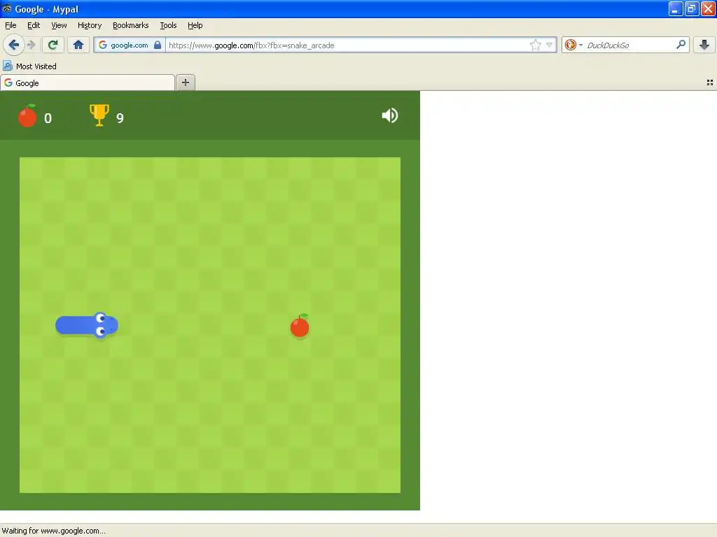Go back with the browser back arrow
717x537 pixels.
pos(13,45)
